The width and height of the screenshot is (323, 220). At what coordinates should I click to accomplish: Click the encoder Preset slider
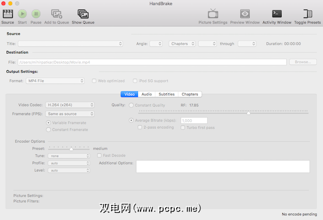(x=69, y=149)
